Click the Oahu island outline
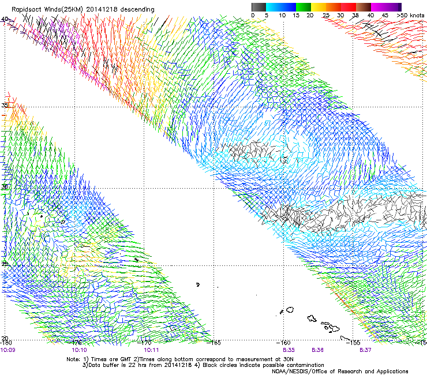 click(312, 318)
